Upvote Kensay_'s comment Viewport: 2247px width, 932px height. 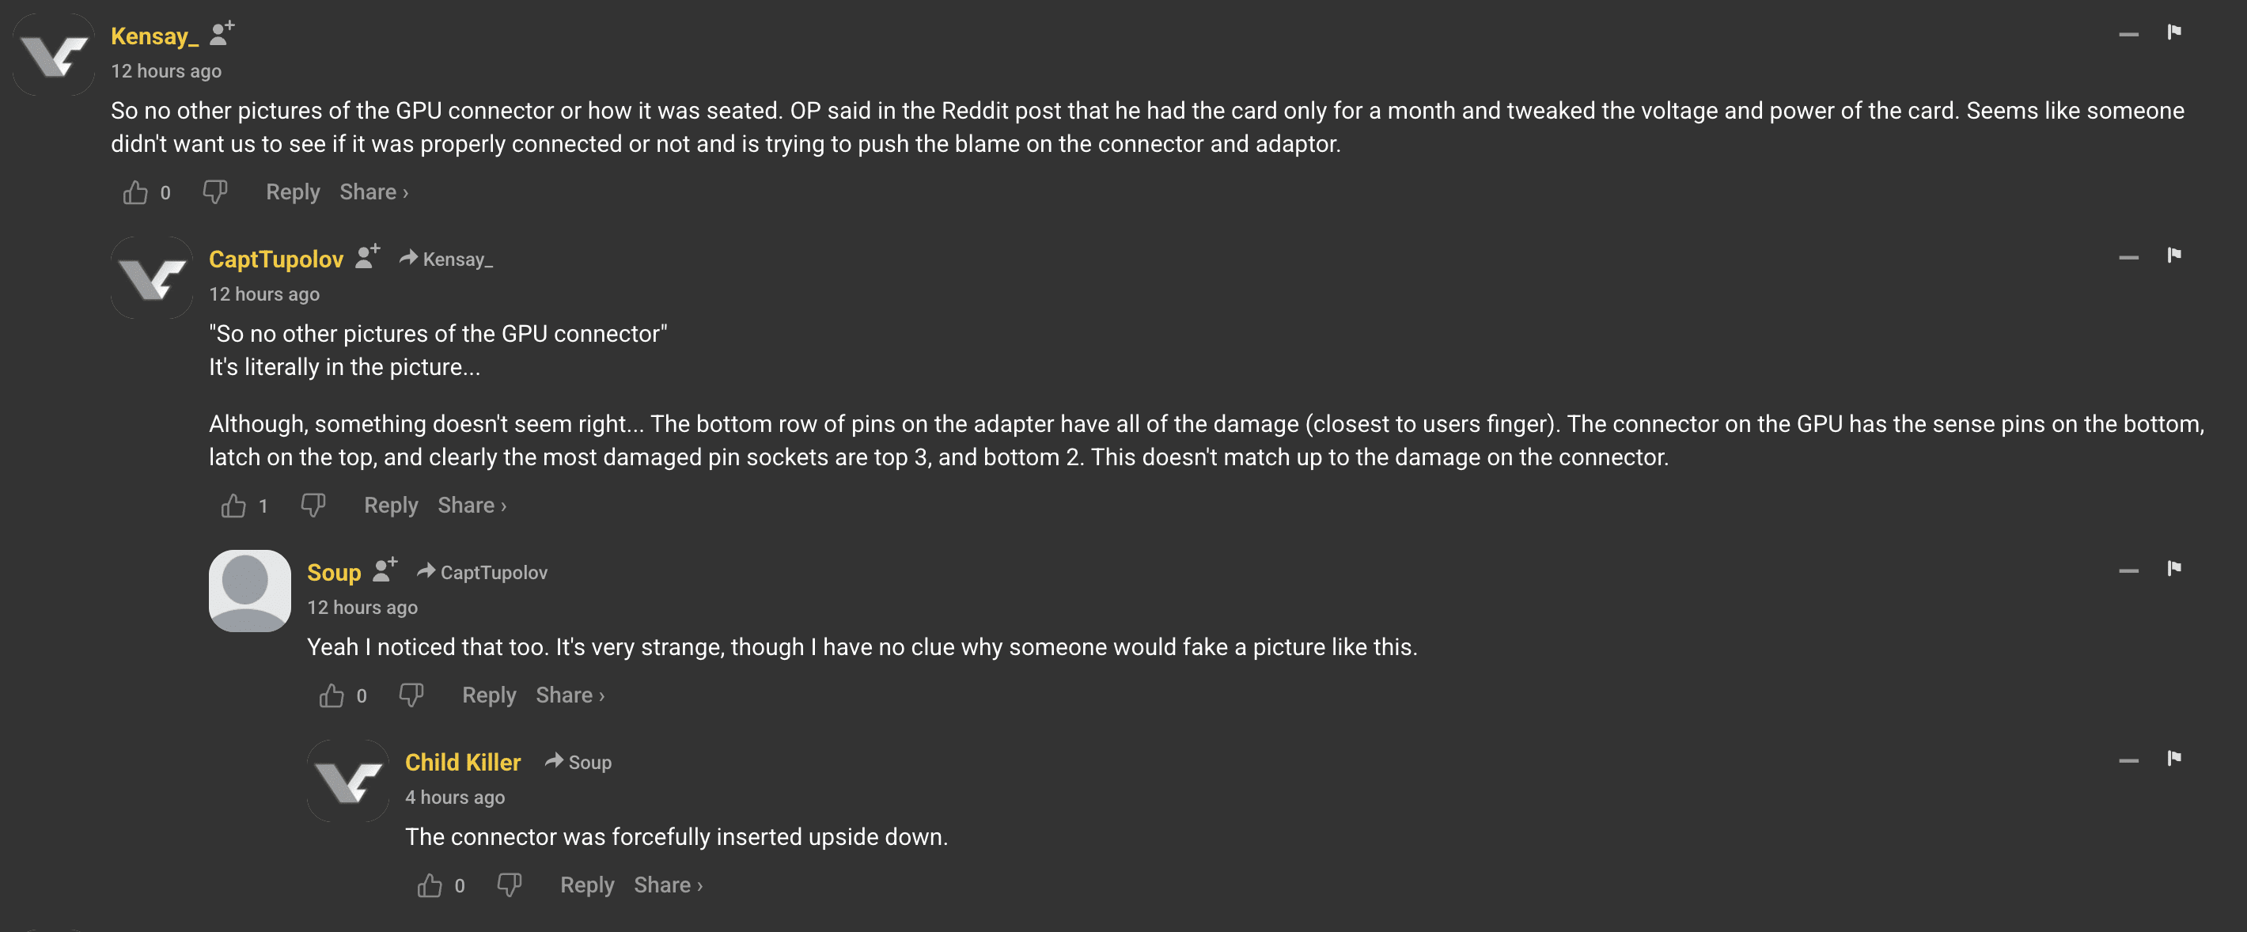click(135, 192)
